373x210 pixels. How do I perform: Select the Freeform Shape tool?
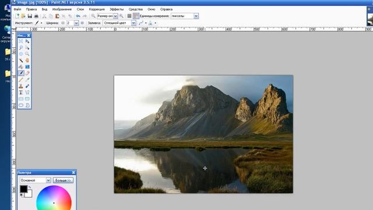(27, 105)
